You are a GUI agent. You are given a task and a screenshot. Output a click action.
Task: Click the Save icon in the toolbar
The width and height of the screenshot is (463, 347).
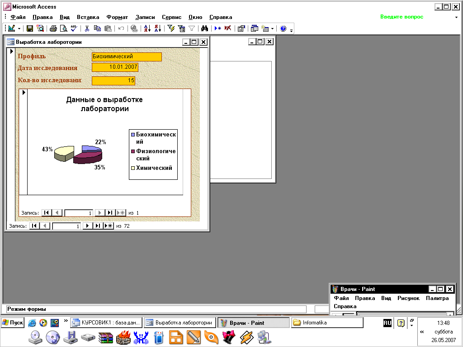click(30, 28)
